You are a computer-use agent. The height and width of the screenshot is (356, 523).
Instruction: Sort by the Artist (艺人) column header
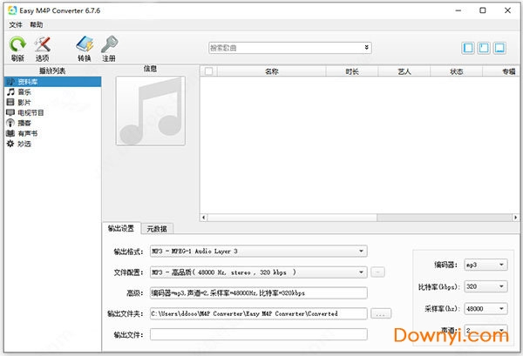coord(404,71)
